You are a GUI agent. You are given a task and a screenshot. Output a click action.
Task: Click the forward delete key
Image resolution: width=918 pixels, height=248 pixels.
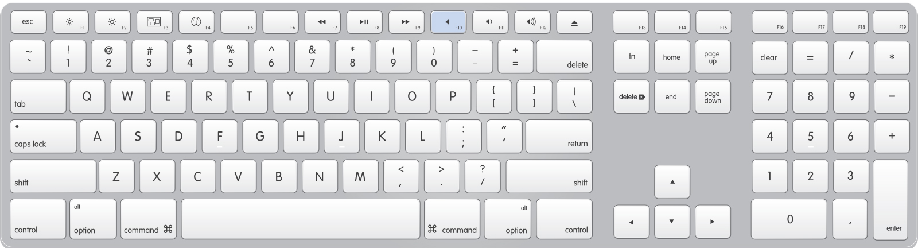click(x=631, y=96)
